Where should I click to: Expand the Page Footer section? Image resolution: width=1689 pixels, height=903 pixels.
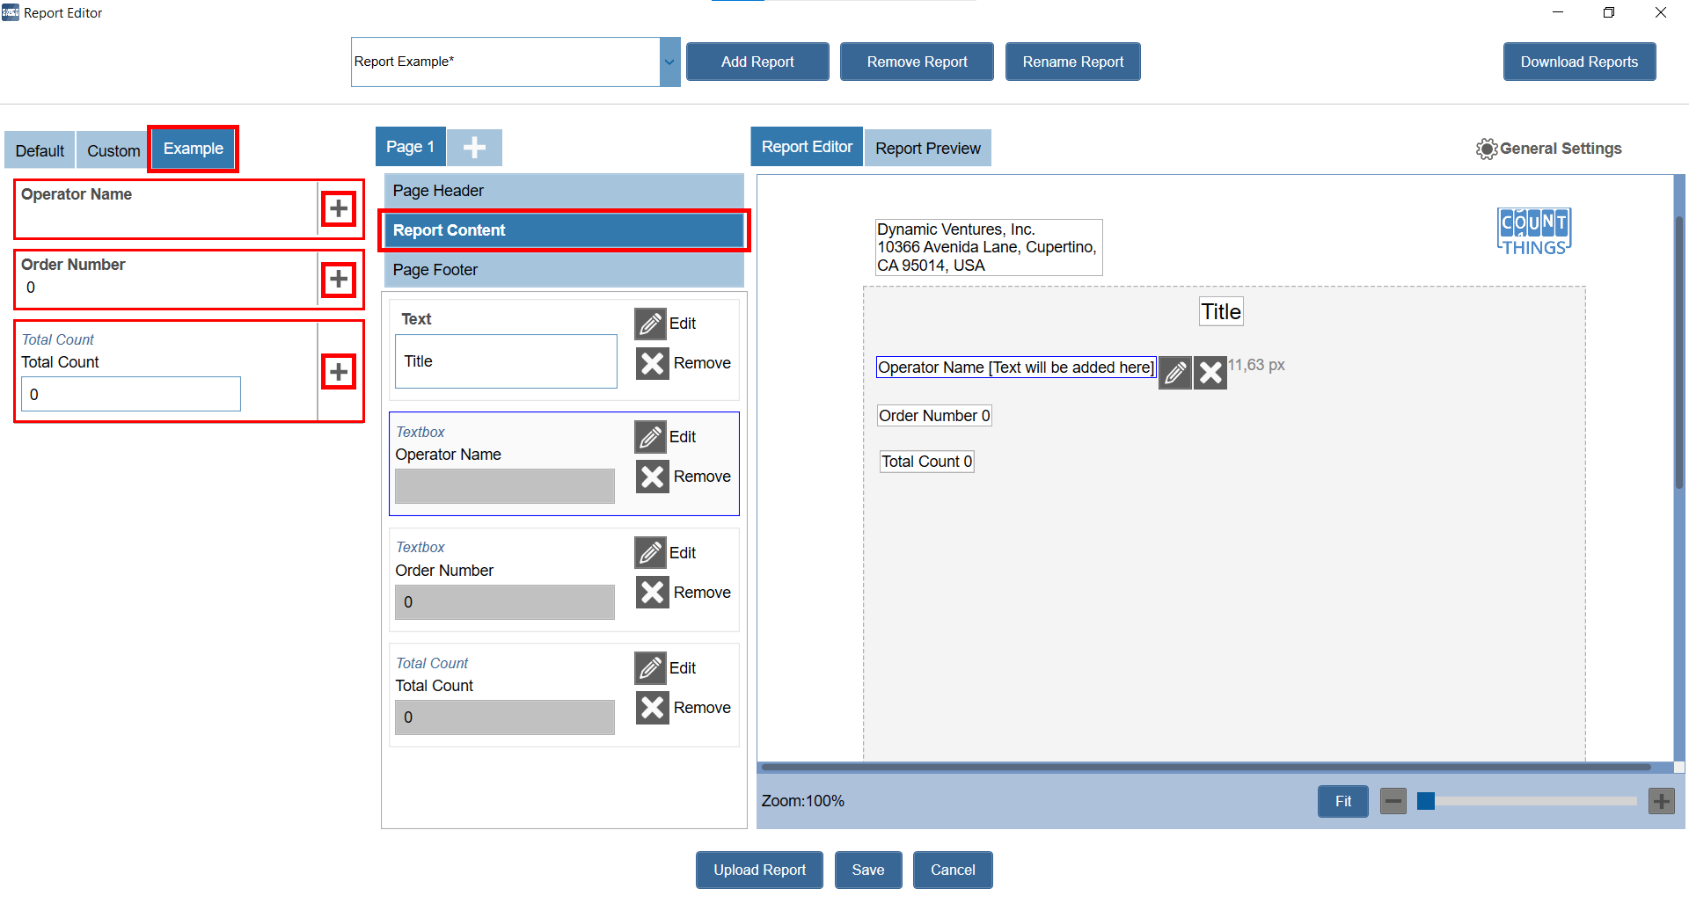click(563, 270)
